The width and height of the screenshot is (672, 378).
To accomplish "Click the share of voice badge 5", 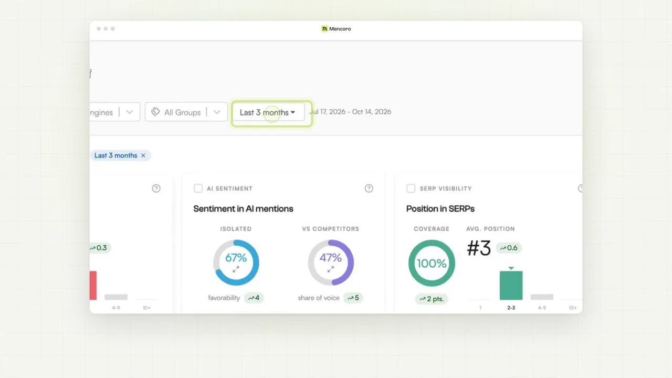I will pos(354,298).
